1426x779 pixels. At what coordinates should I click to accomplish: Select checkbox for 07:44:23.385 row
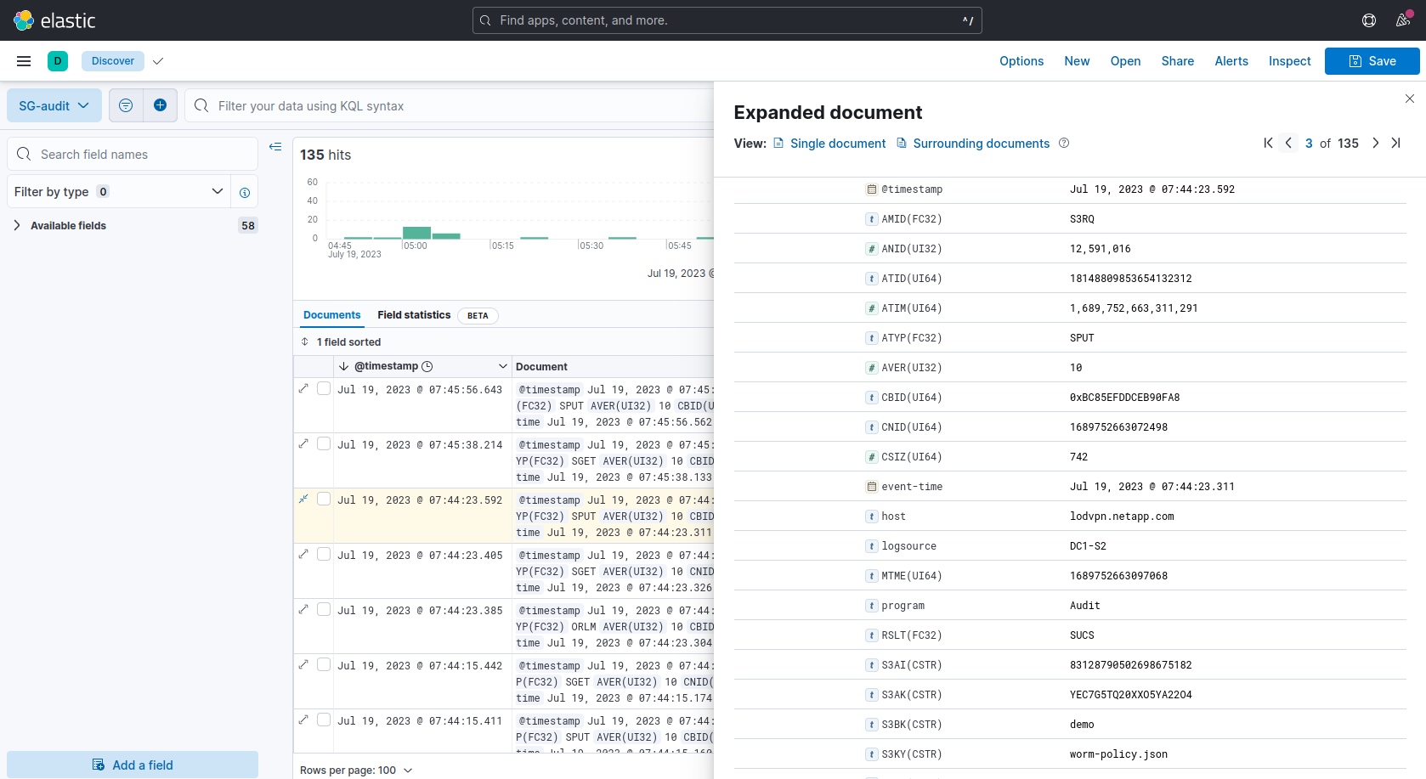(x=324, y=609)
